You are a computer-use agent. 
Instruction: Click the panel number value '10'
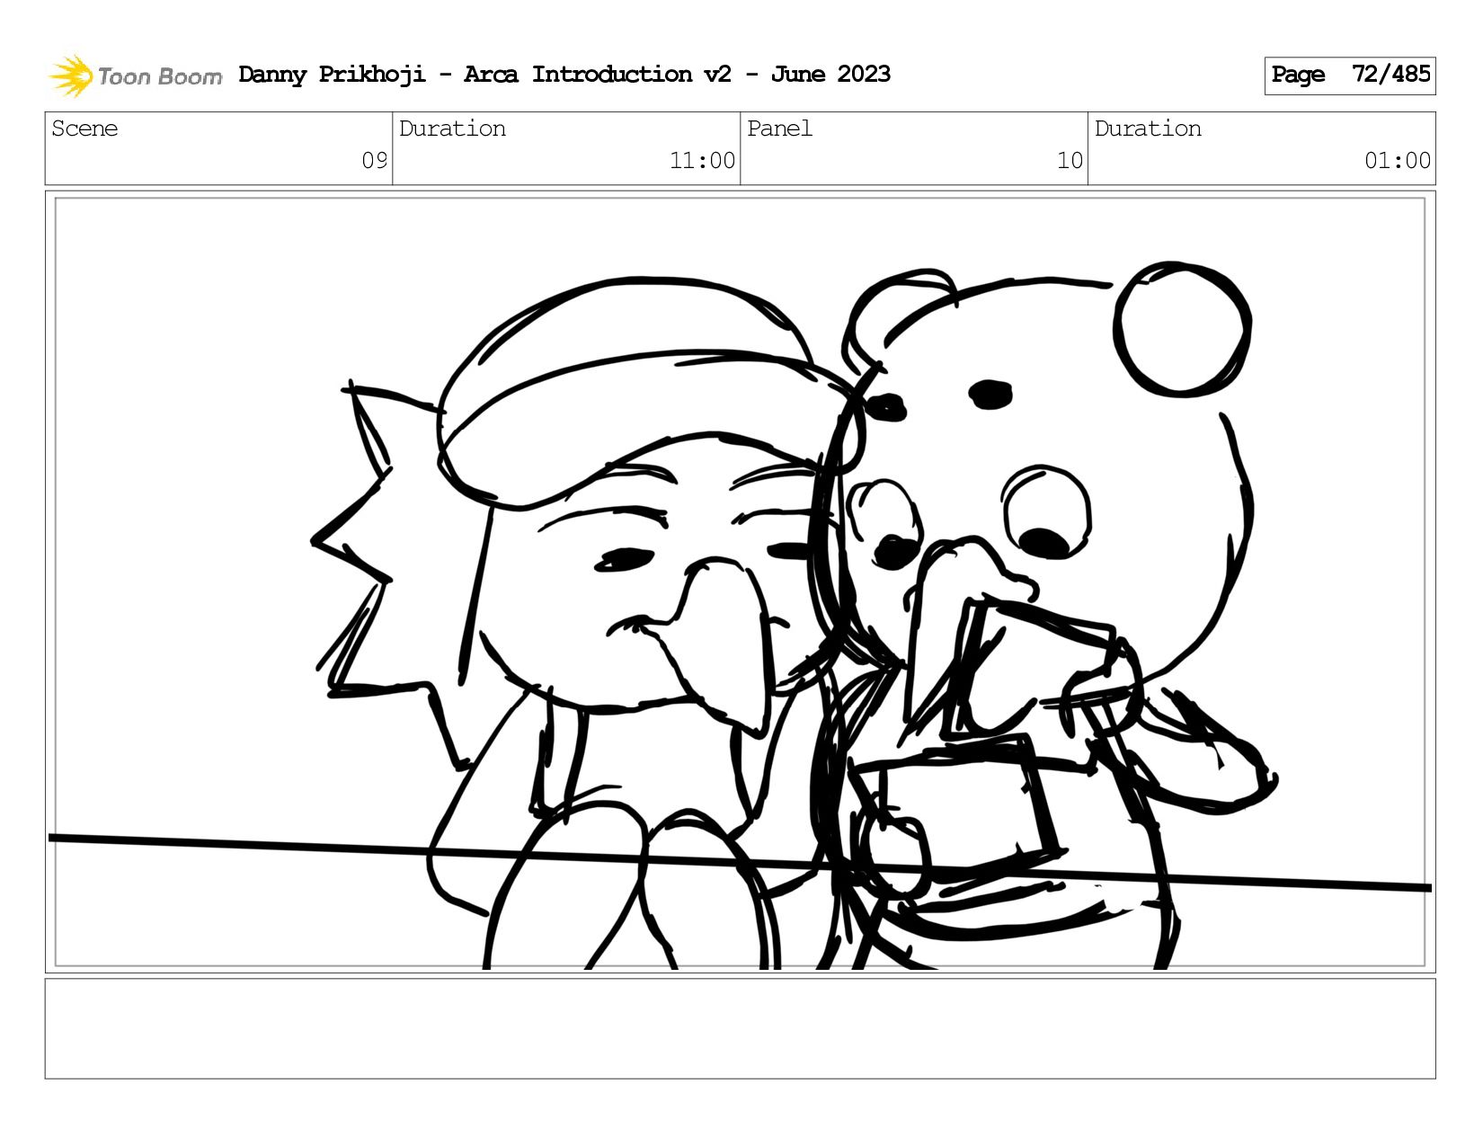(x=1070, y=161)
